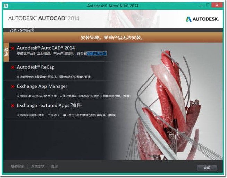Click red X icon next to Exchange Featured Apps
This screenshot has width=227, height=178.
(13, 106)
